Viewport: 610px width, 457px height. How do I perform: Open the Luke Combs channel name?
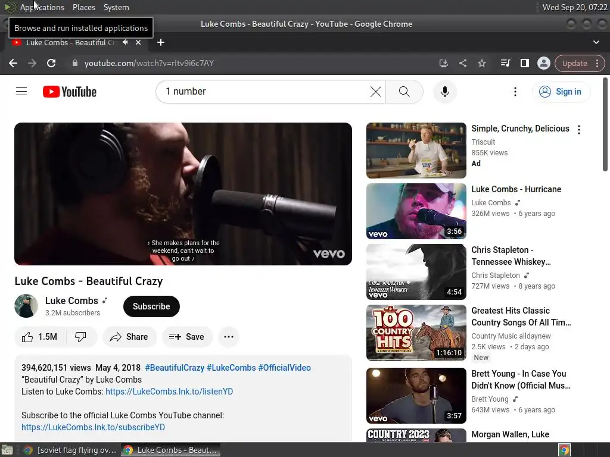tap(71, 301)
